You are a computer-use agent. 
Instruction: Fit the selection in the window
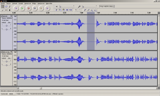pyautogui.click(x=92, y=10)
